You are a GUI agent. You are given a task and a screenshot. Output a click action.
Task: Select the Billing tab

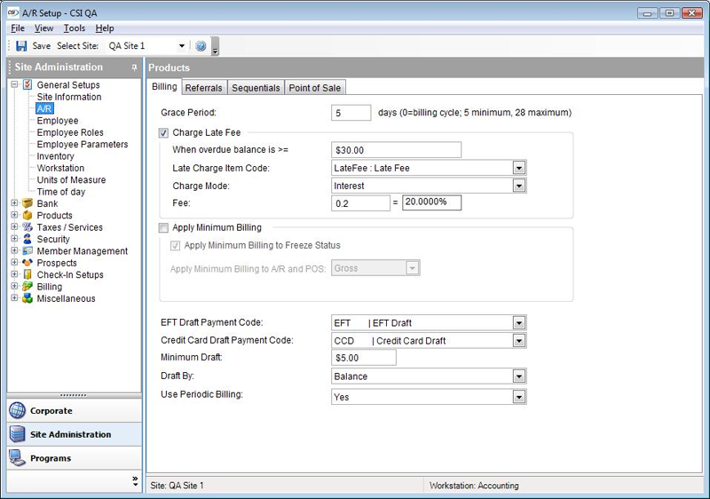pos(164,86)
